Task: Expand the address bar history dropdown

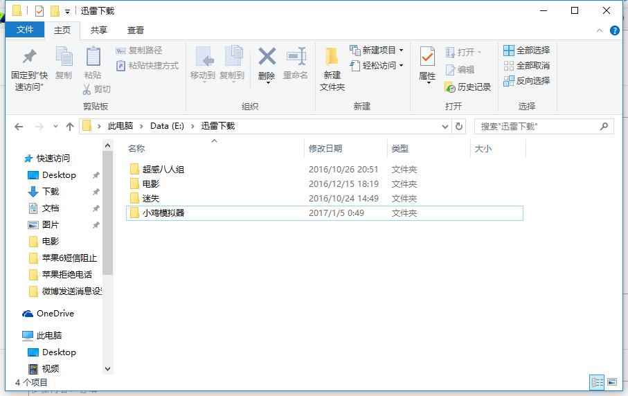Action: click(x=445, y=127)
